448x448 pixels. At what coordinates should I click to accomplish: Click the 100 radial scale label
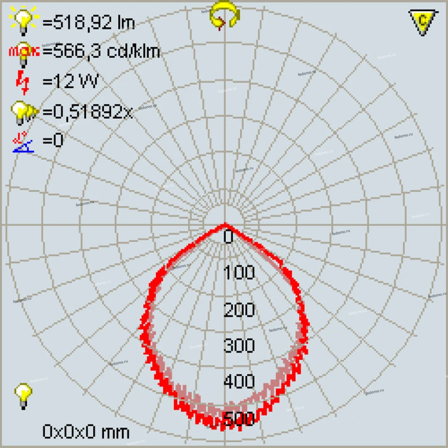(x=239, y=272)
